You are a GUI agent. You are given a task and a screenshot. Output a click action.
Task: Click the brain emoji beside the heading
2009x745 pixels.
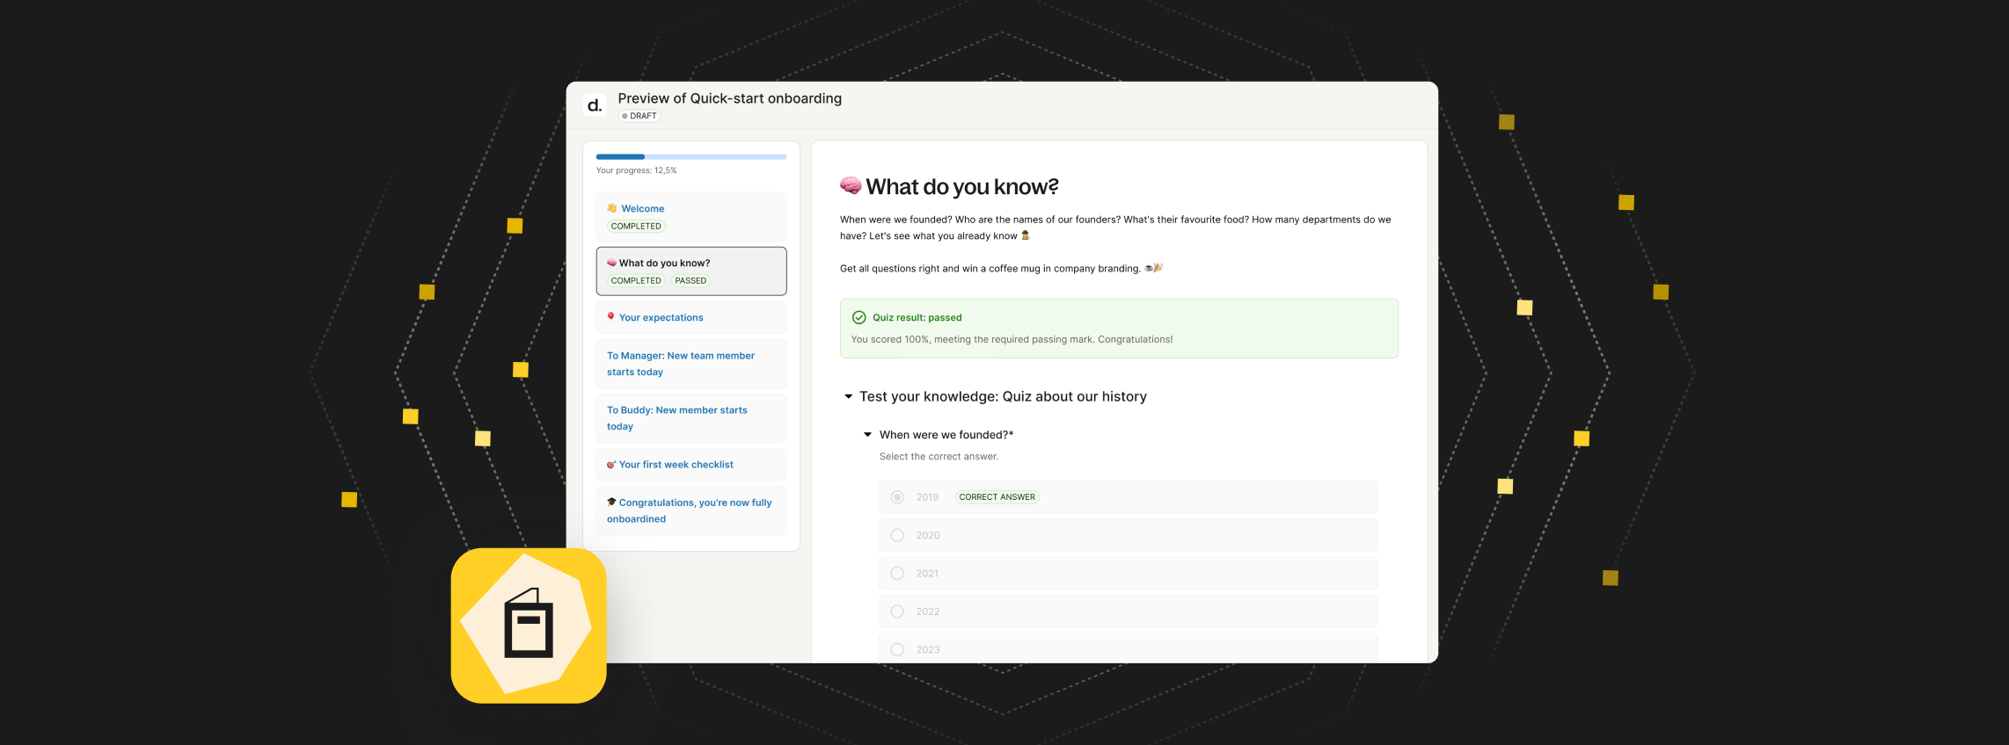pyautogui.click(x=851, y=185)
